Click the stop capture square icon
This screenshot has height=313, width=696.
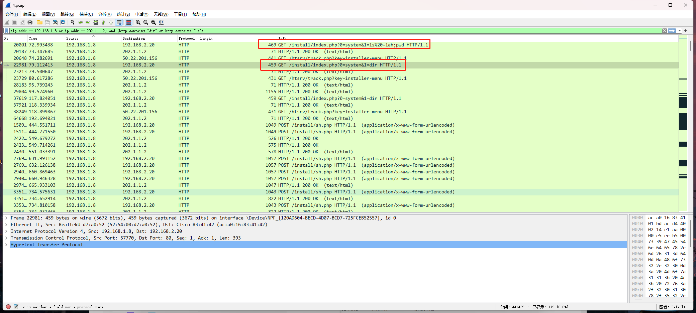tap(15, 22)
